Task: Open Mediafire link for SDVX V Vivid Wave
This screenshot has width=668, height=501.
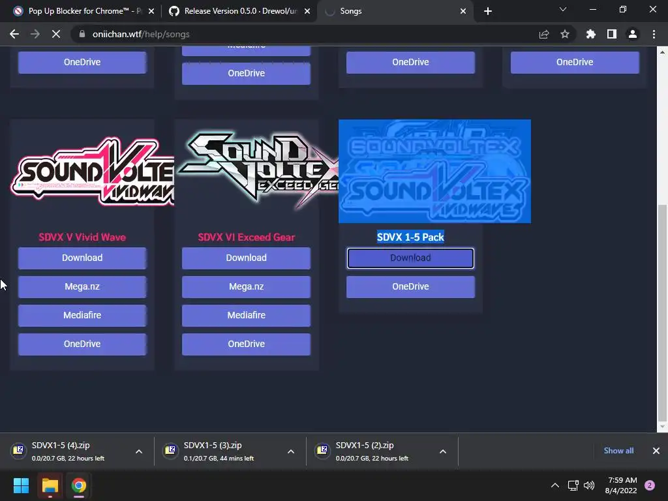Action: (x=82, y=315)
